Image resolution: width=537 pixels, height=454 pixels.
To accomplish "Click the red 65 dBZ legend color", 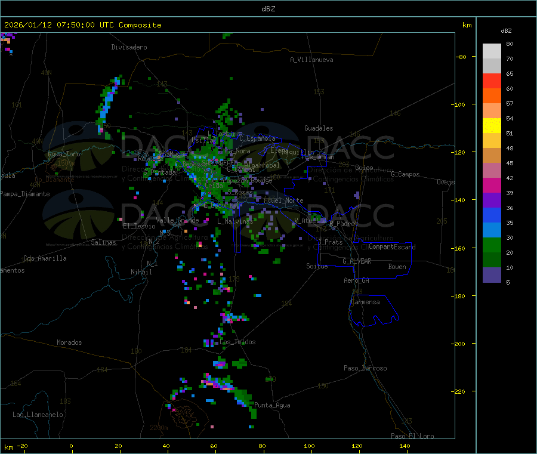I will [x=492, y=81].
